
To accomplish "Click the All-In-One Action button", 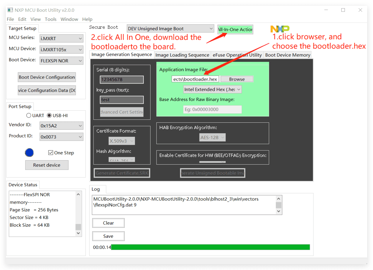I will coord(235,29).
